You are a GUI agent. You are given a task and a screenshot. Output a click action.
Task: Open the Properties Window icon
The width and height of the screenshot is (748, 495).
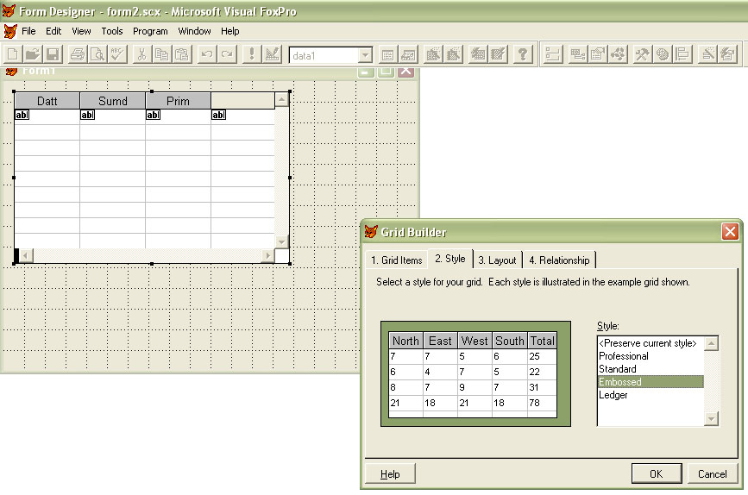[597, 54]
